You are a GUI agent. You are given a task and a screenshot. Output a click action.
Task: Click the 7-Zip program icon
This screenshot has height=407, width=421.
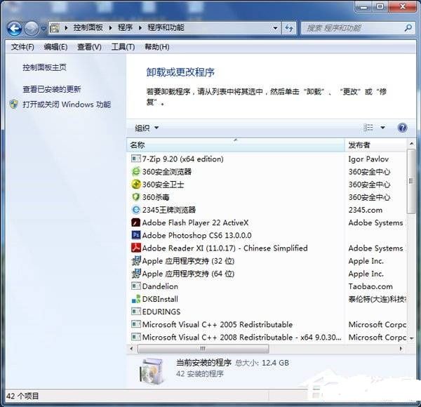coord(136,159)
